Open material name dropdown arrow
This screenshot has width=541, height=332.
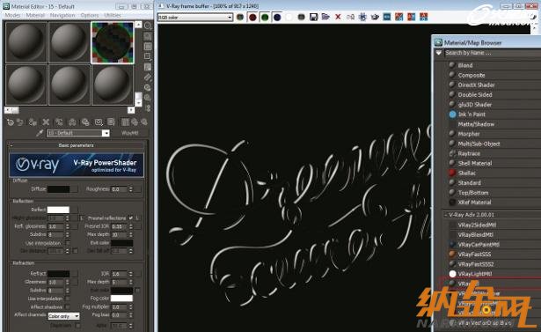point(106,133)
